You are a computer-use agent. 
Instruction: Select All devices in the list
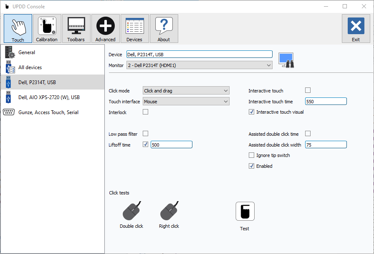[53, 67]
